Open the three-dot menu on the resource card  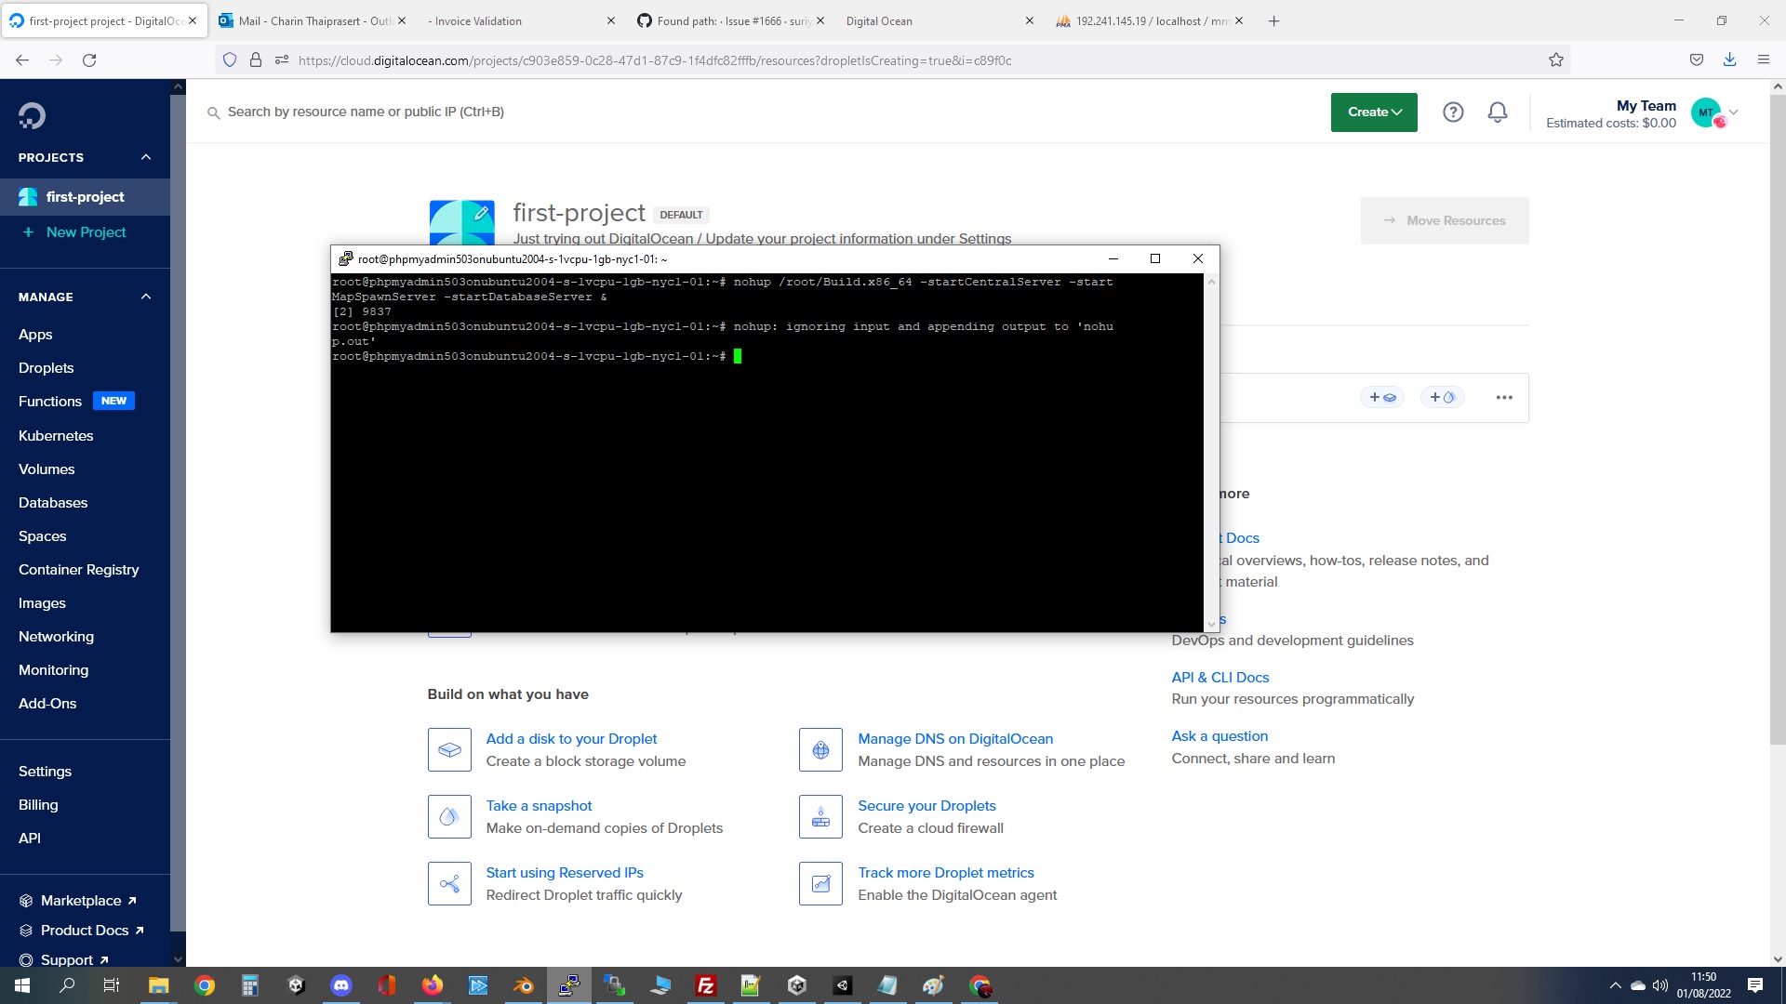(x=1504, y=397)
